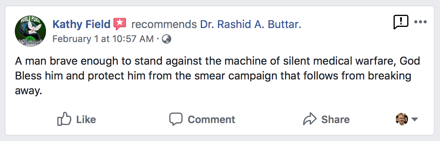Toggle the Like label on the post
Image resolution: width=440 pixels, height=141 pixels.
point(86,120)
